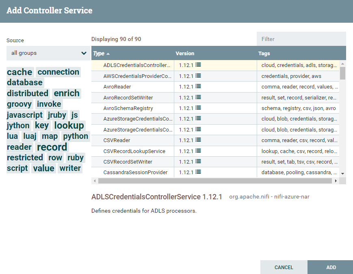Click the Filter input field
This screenshot has height=274, width=353.
click(x=301, y=39)
